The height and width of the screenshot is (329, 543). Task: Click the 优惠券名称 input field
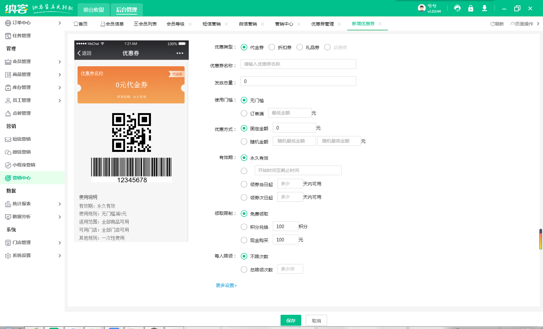tap(298, 64)
